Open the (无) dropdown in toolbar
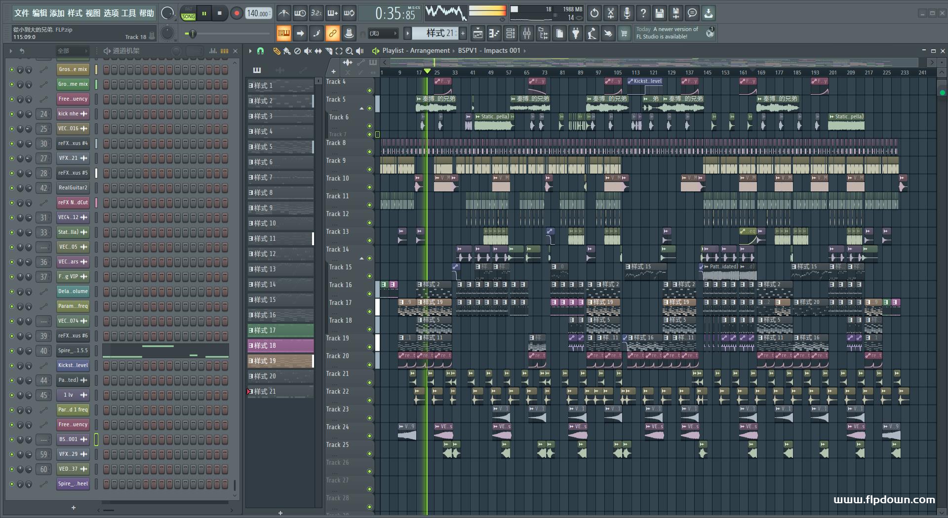The image size is (948, 518). 383,34
